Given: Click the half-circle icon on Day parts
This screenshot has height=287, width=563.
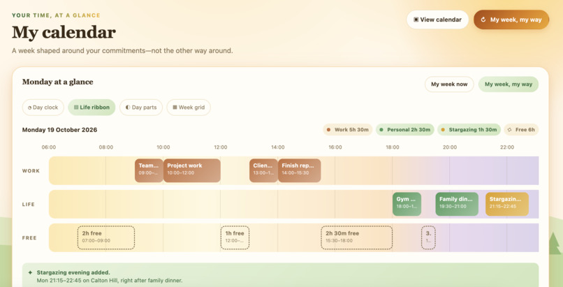Looking at the screenshot, I should (x=127, y=108).
